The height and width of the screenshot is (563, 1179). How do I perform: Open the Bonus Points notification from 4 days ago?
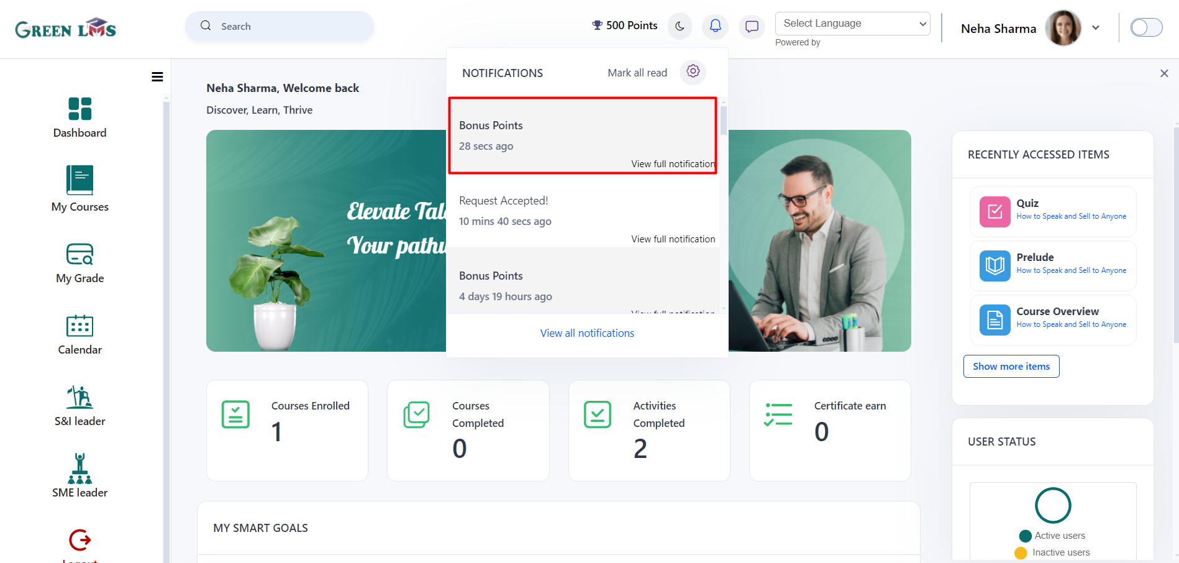(583, 280)
